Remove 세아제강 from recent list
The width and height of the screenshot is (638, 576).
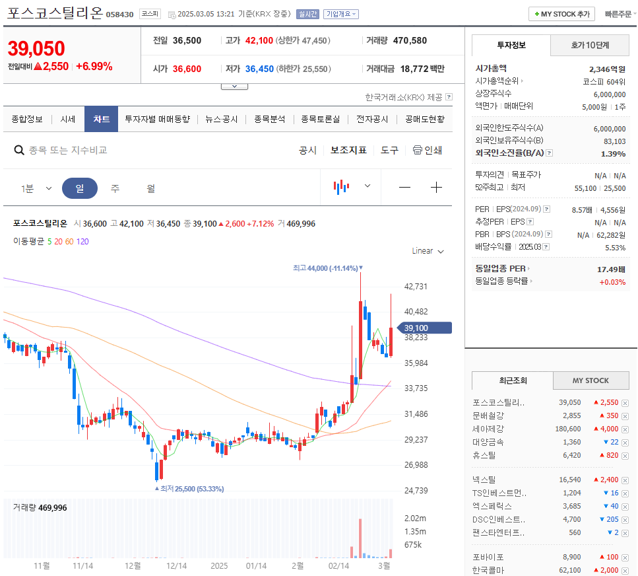tap(625, 430)
